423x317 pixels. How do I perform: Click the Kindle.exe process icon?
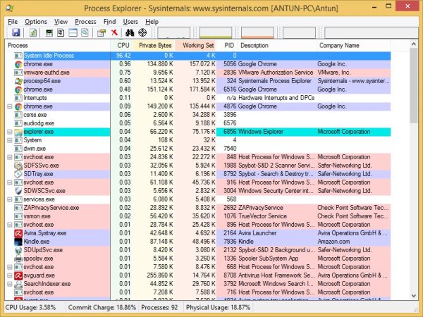[18, 241]
